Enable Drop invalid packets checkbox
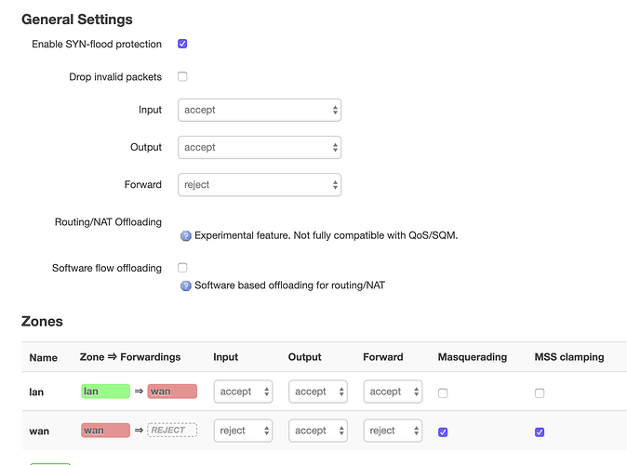627x465 pixels. pos(182,76)
